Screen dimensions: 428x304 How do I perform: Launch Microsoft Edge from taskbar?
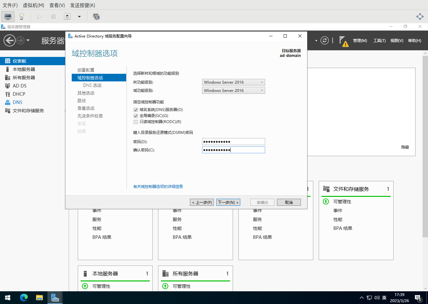24,298
